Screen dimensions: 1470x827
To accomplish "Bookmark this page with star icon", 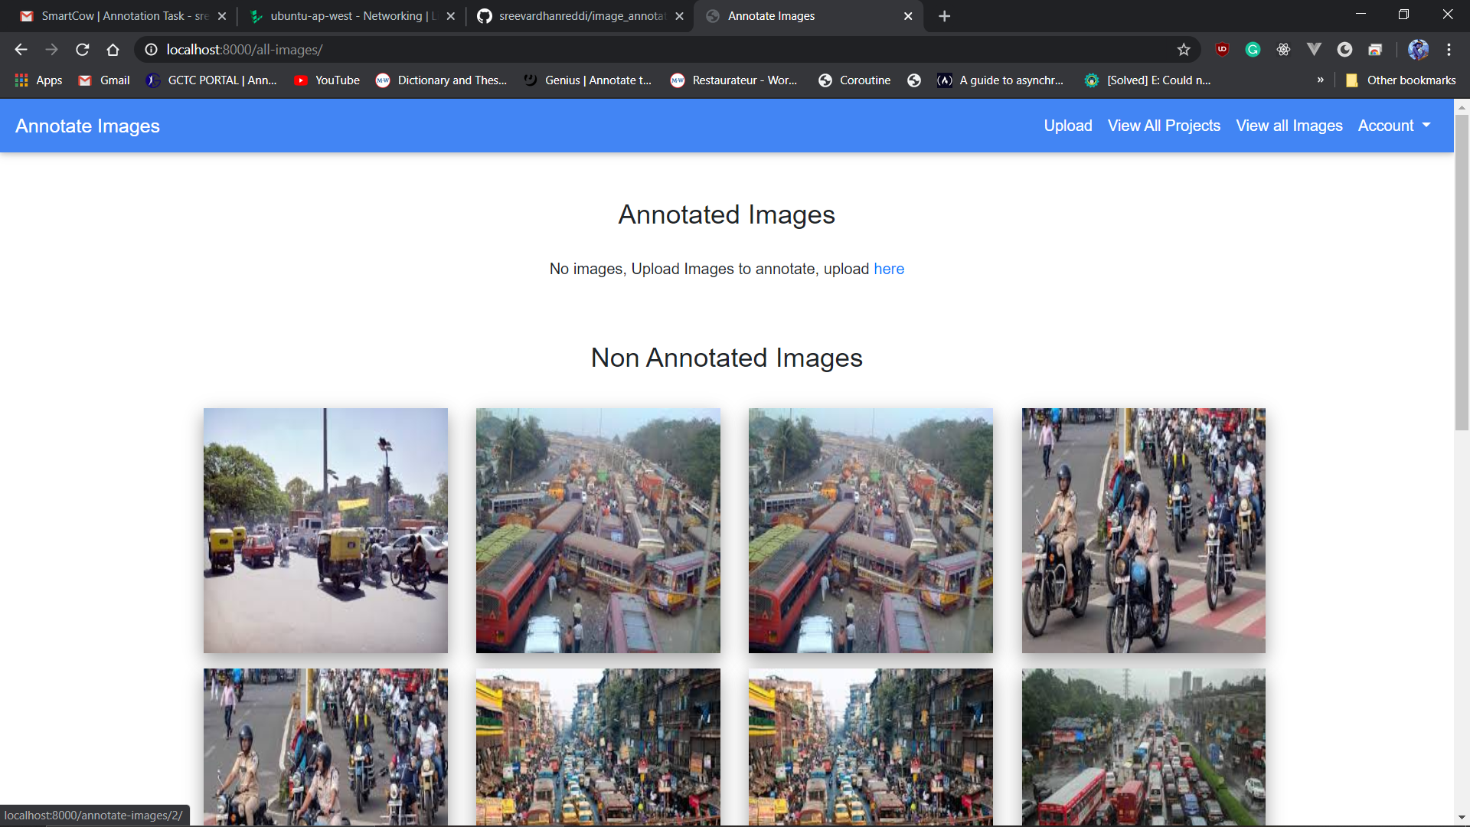I will tap(1184, 50).
